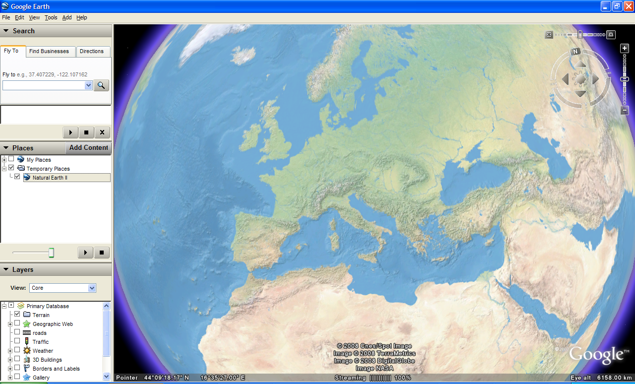This screenshot has height=384, width=635.
Task: Pan the globe left with the navigation arrow
Action: (x=565, y=79)
